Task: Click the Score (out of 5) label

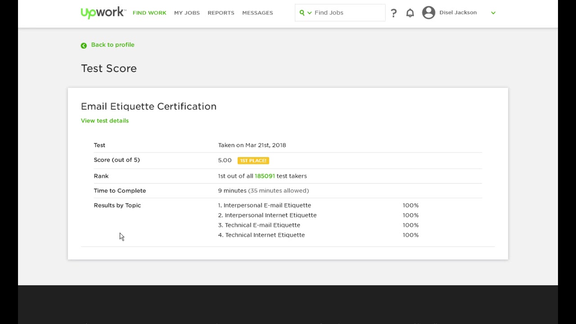Action: (117, 160)
